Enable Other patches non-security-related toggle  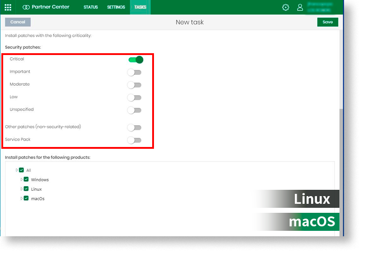click(134, 128)
